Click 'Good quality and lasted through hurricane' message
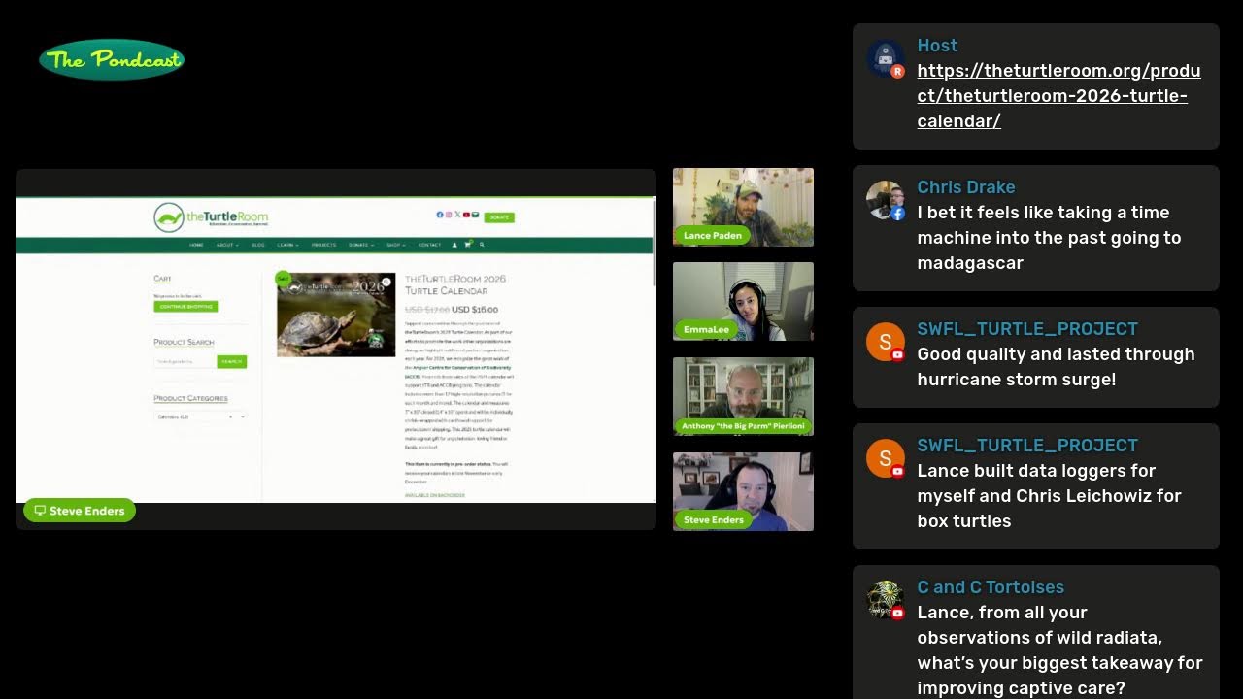1243x699 pixels. pyautogui.click(x=1056, y=367)
